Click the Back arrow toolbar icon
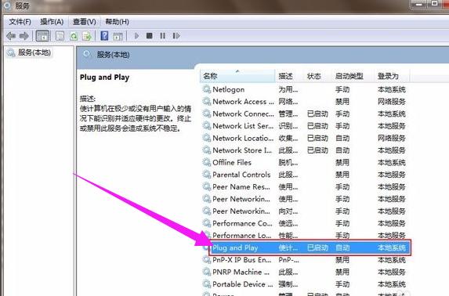449x296 pixels. [x=11, y=36]
